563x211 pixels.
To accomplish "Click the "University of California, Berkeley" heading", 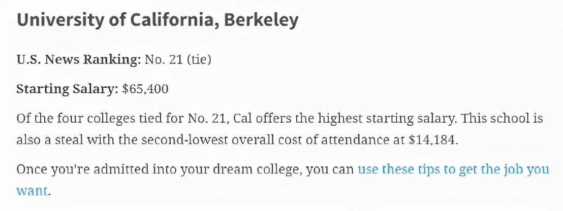I will tap(158, 20).
